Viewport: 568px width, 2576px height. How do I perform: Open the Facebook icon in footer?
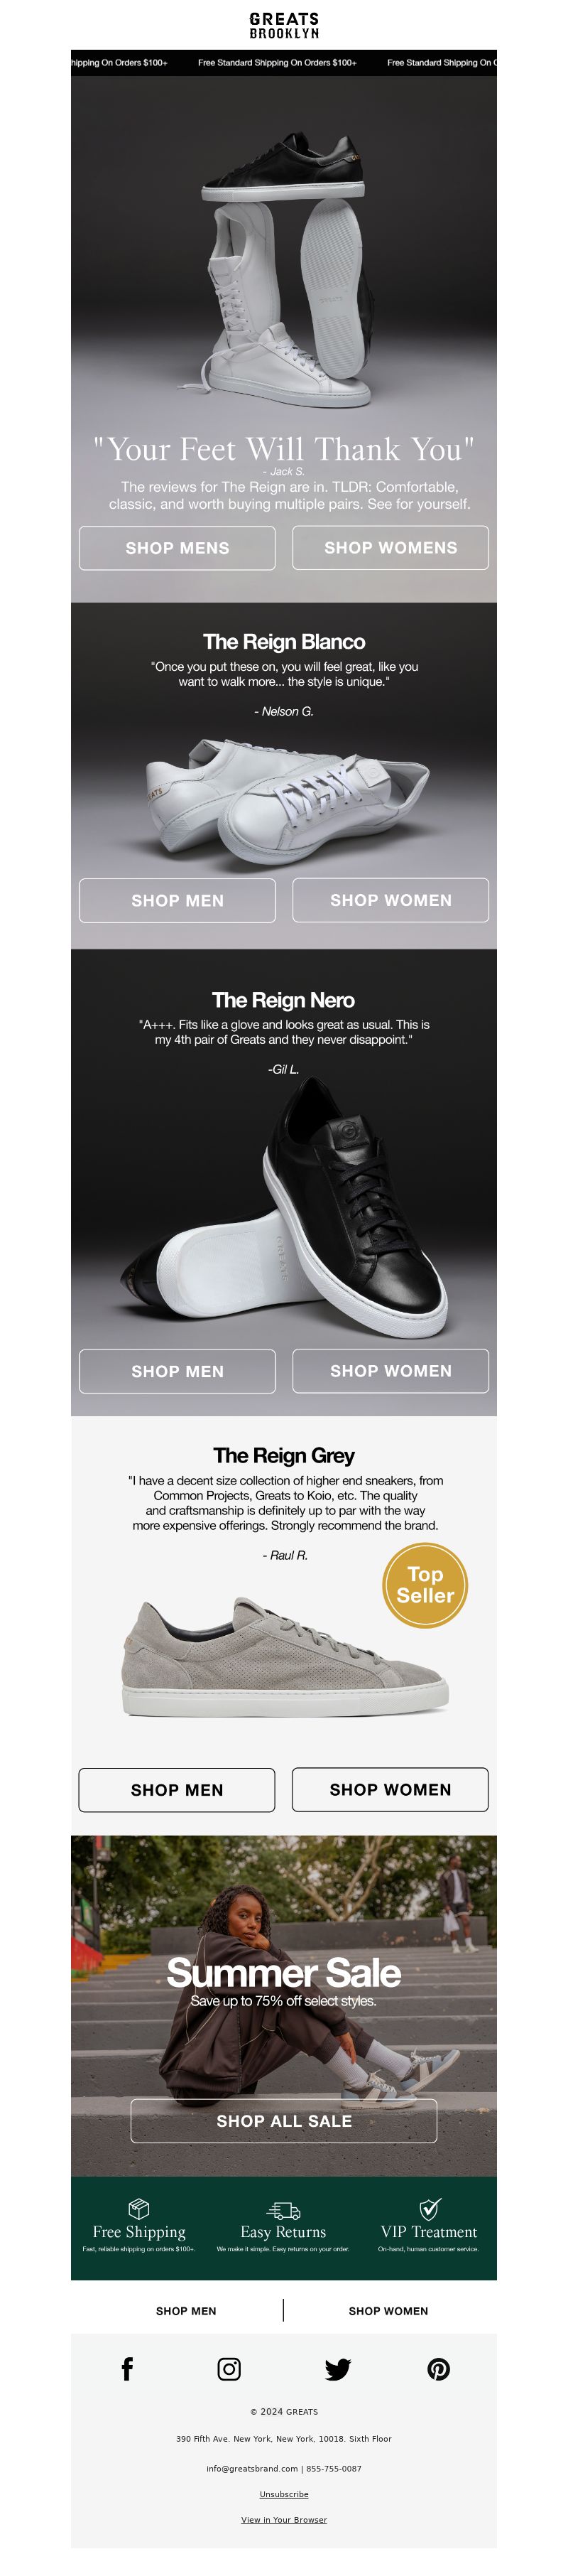[127, 2369]
